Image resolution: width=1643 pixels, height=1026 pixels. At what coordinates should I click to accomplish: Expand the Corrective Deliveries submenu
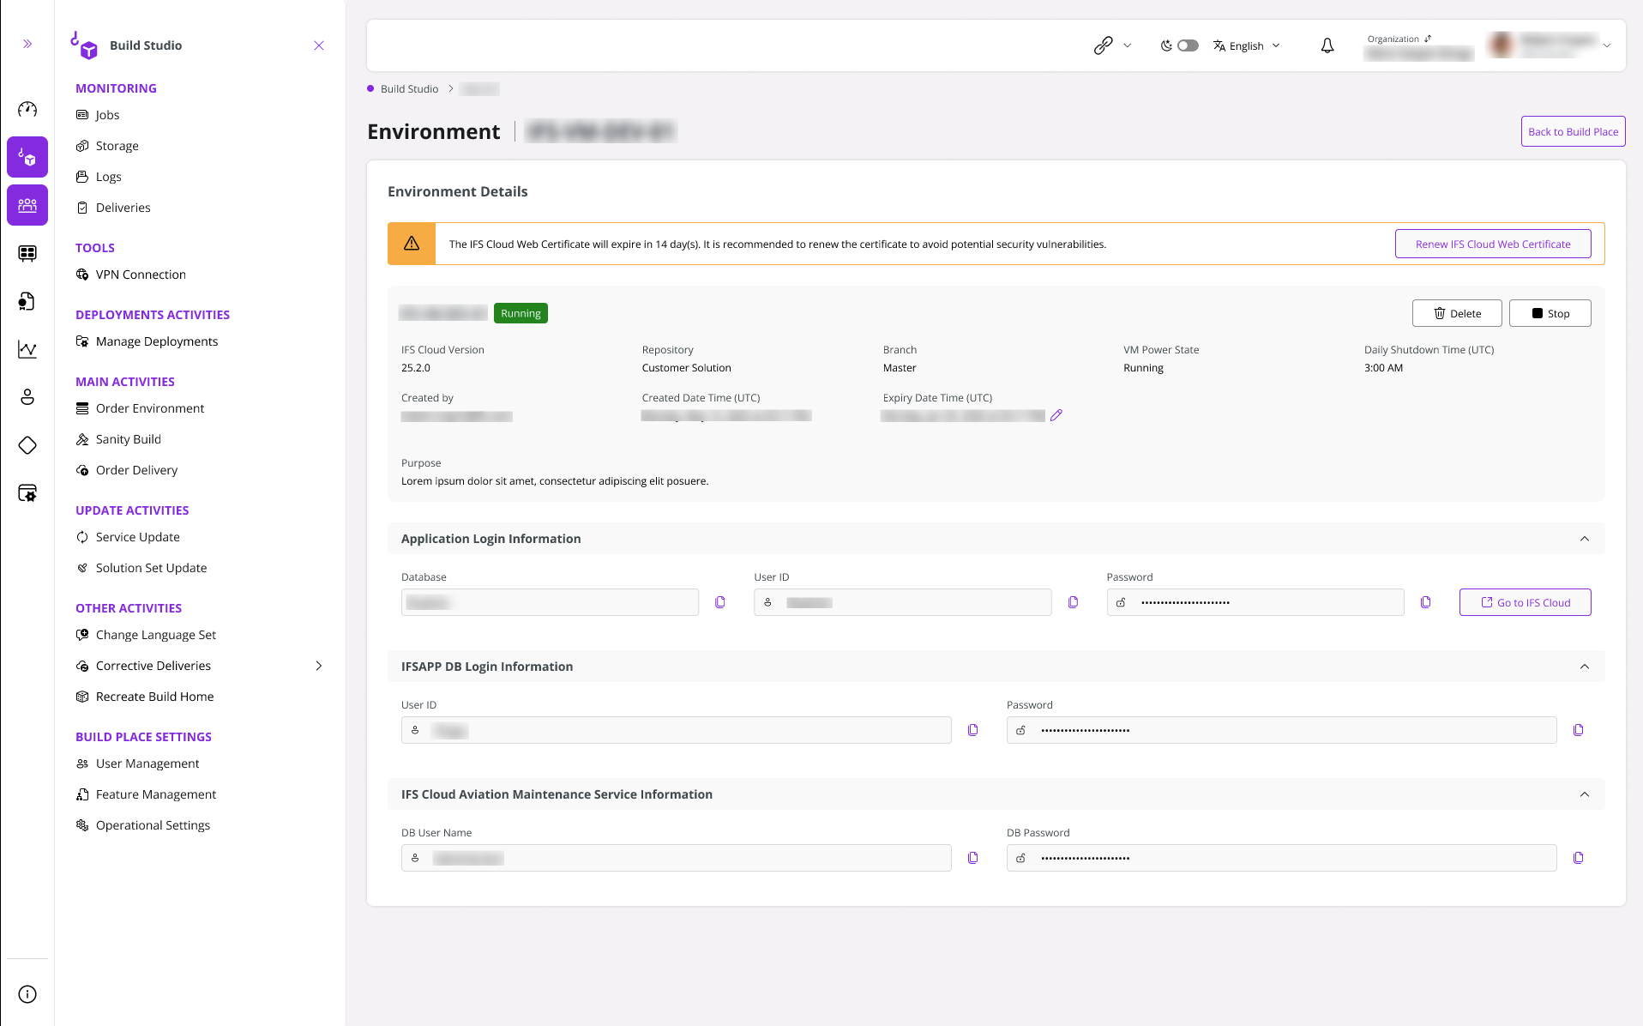(x=319, y=666)
